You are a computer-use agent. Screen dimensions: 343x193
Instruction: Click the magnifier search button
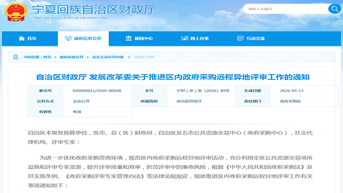(x=334, y=9)
